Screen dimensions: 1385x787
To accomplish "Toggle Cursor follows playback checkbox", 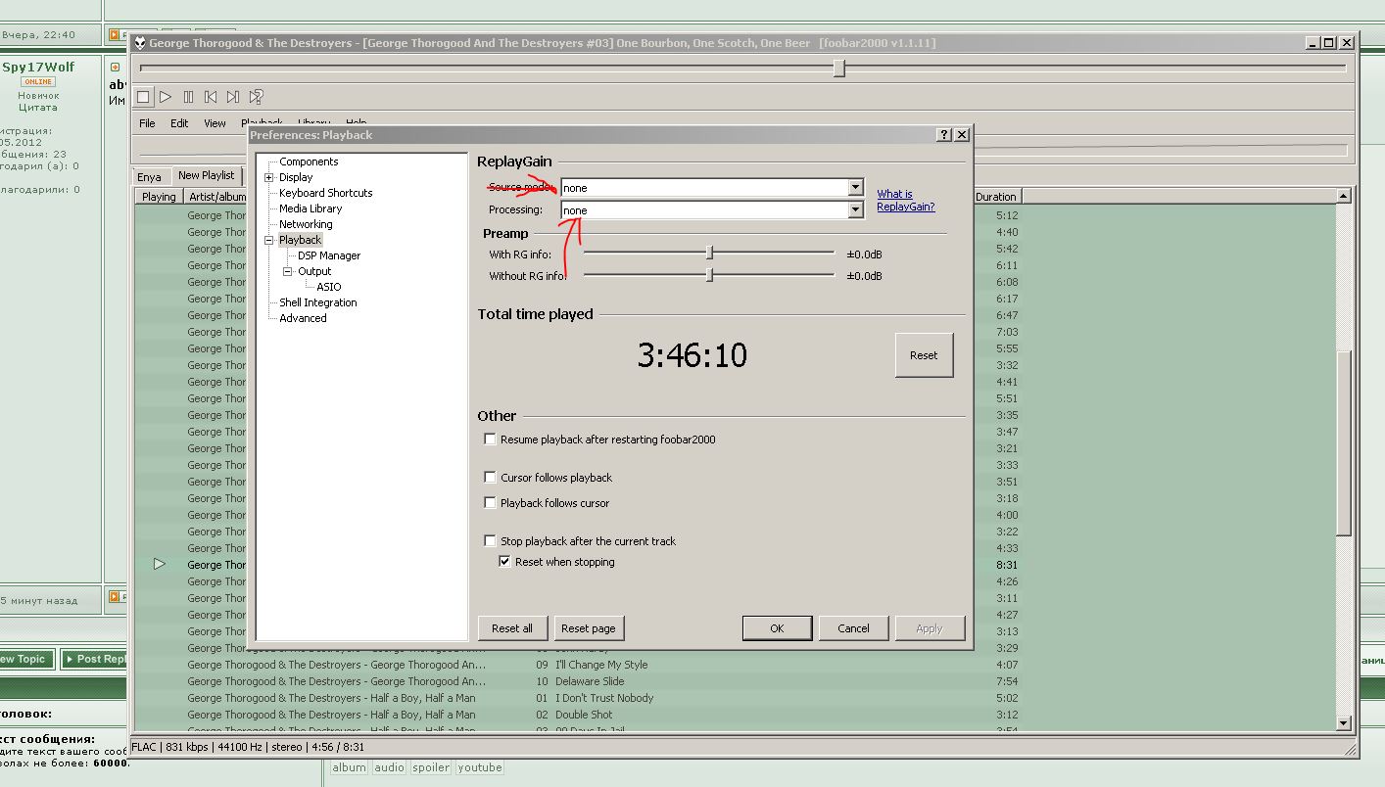I will 491,478.
